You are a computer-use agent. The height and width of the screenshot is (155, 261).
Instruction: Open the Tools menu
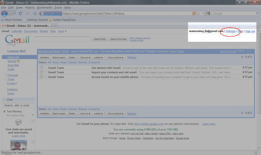point(58,7)
